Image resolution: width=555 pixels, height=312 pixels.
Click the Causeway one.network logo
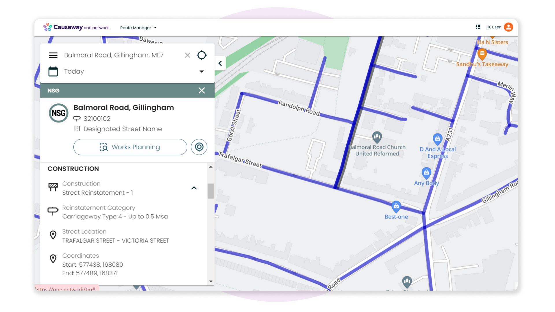tap(76, 27)
